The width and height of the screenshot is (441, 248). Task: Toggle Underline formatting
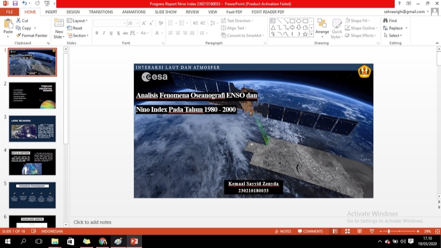pyautogui.click(x=111, y=33)
